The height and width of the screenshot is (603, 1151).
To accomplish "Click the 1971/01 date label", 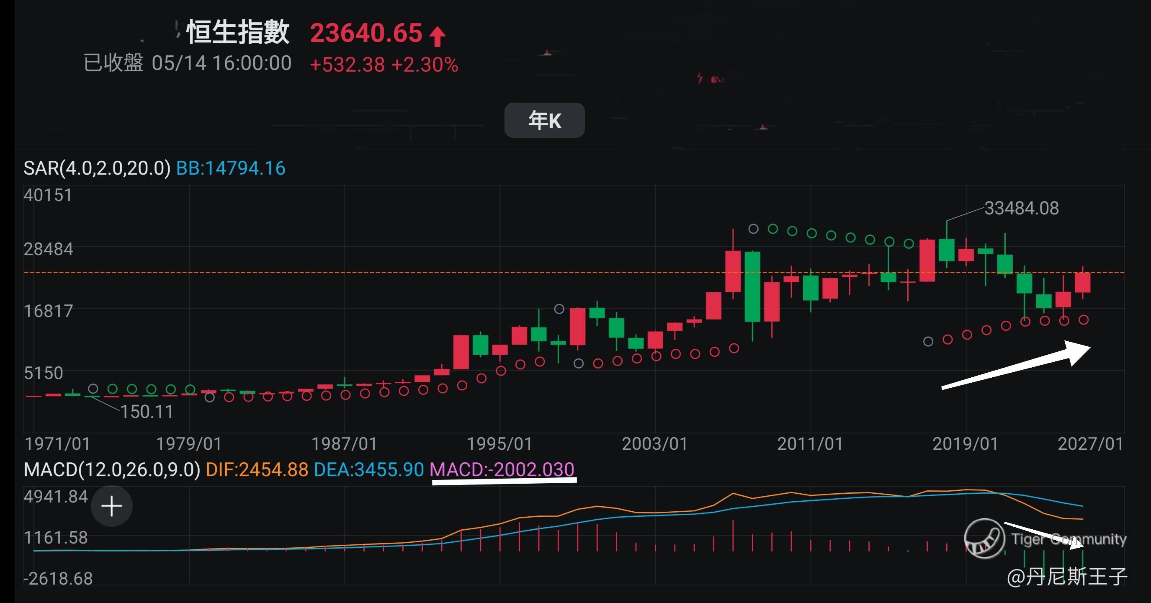I will pos(57,444).
